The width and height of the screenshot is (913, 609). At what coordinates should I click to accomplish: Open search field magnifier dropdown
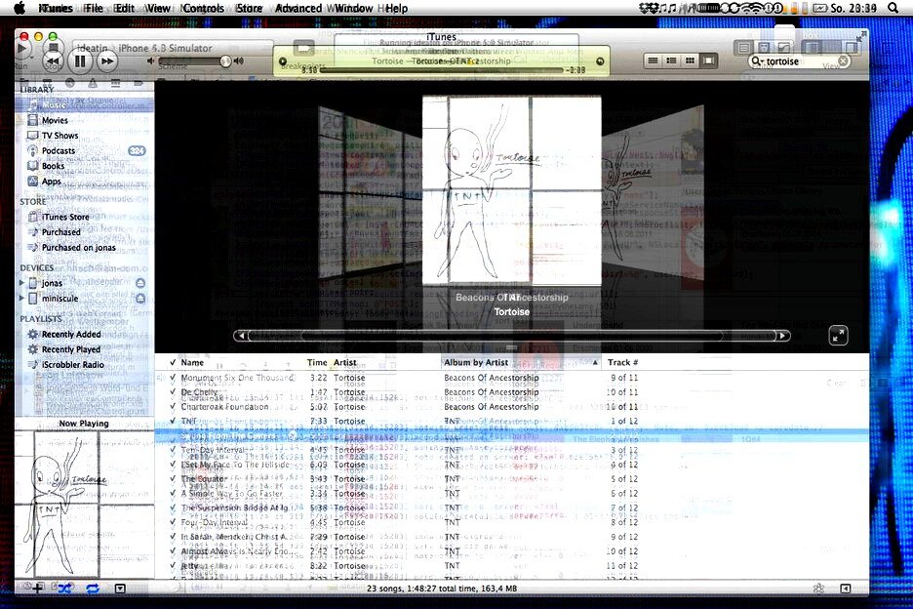(756, 61)
